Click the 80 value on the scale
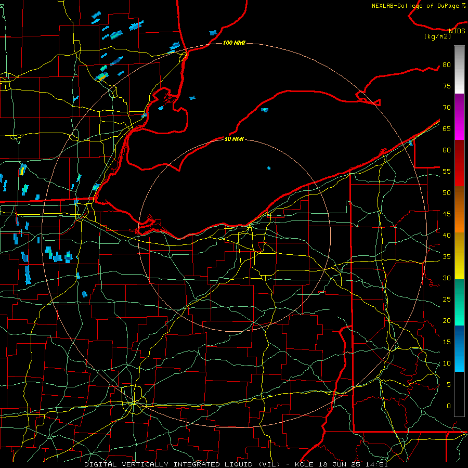This screenshot has width=468, height=468. tap(447, 65)
